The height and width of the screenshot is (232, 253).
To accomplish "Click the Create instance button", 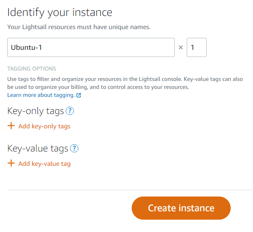I will click(x=181, y=208).
